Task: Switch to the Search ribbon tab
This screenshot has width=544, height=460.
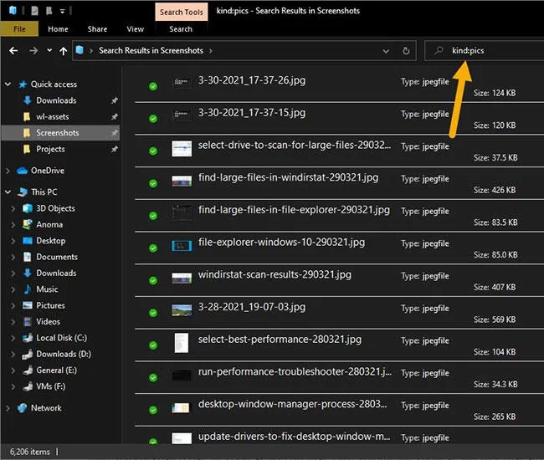Action: point(181,29)
